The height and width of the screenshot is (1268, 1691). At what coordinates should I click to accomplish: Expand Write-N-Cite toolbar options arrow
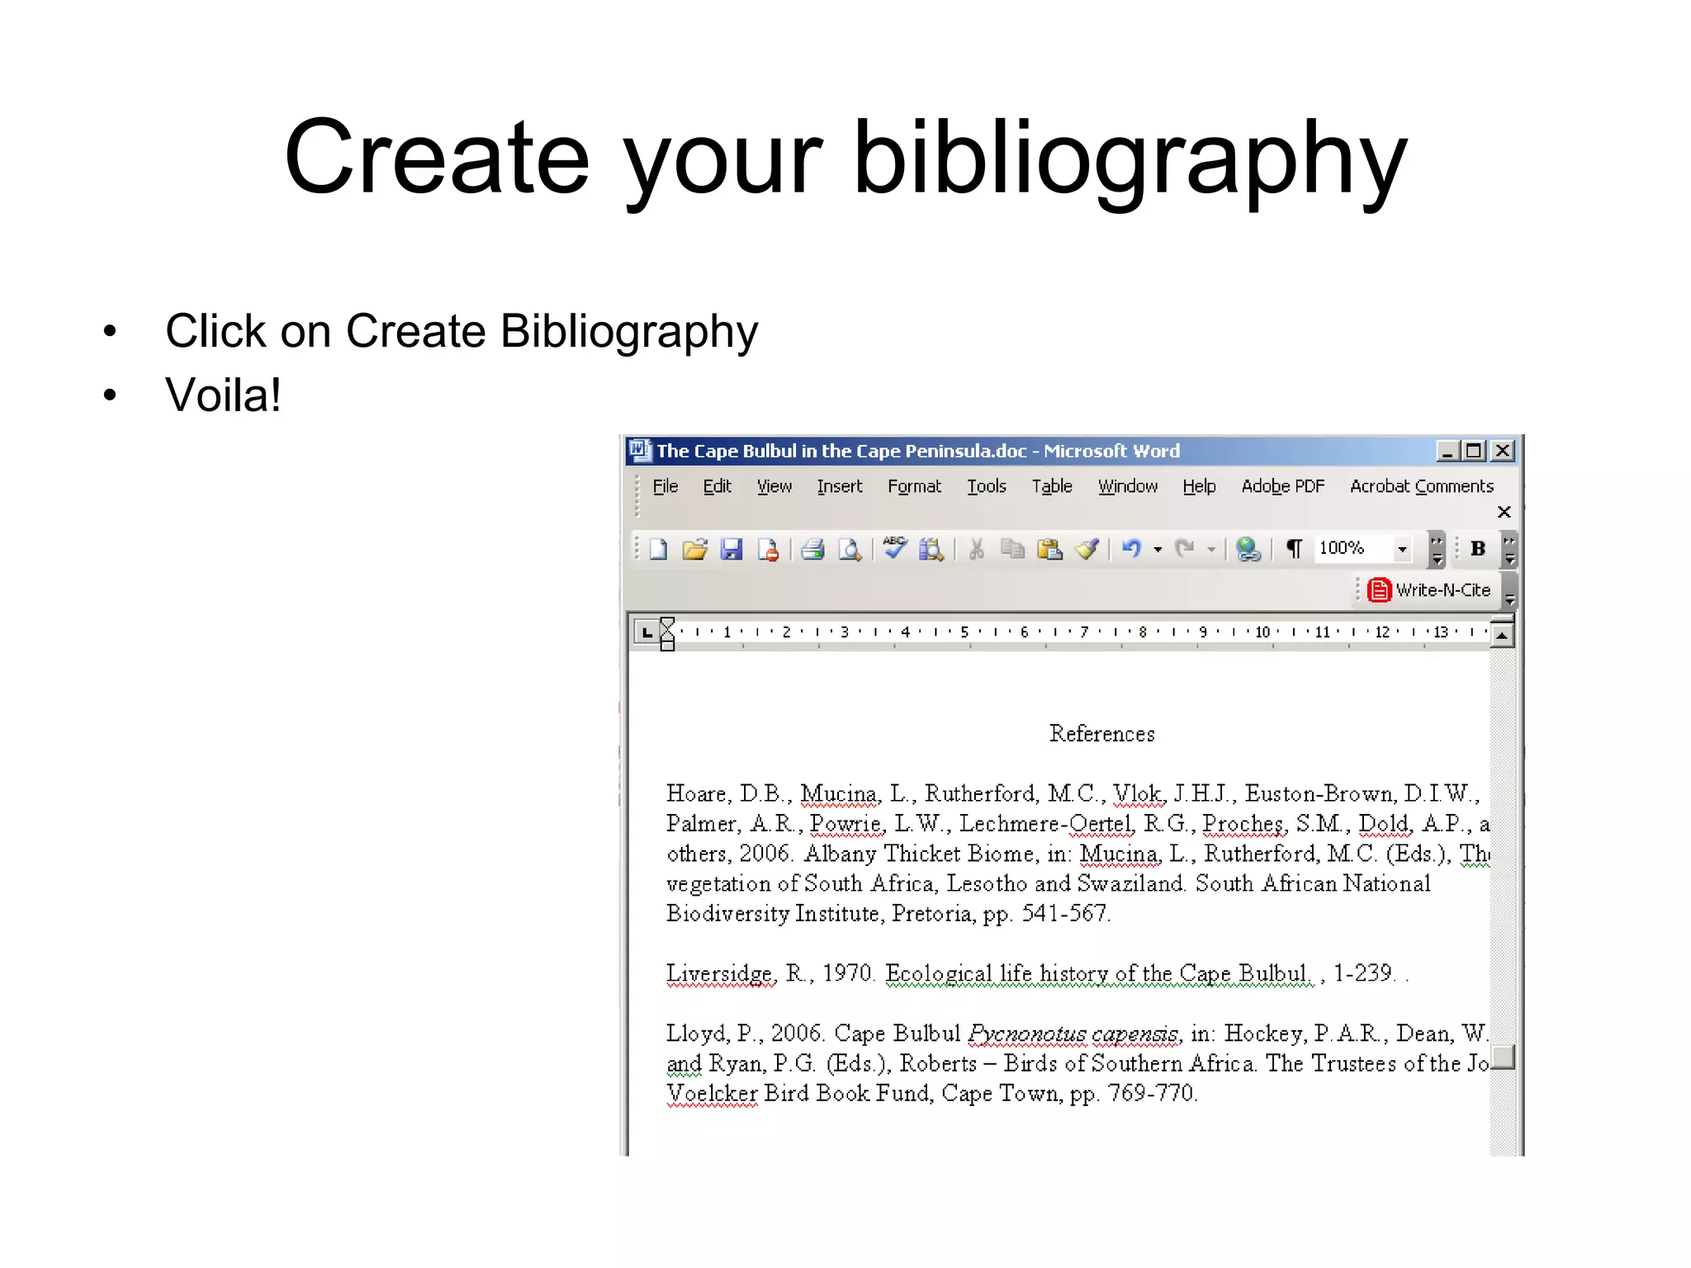pos(1509,591)
